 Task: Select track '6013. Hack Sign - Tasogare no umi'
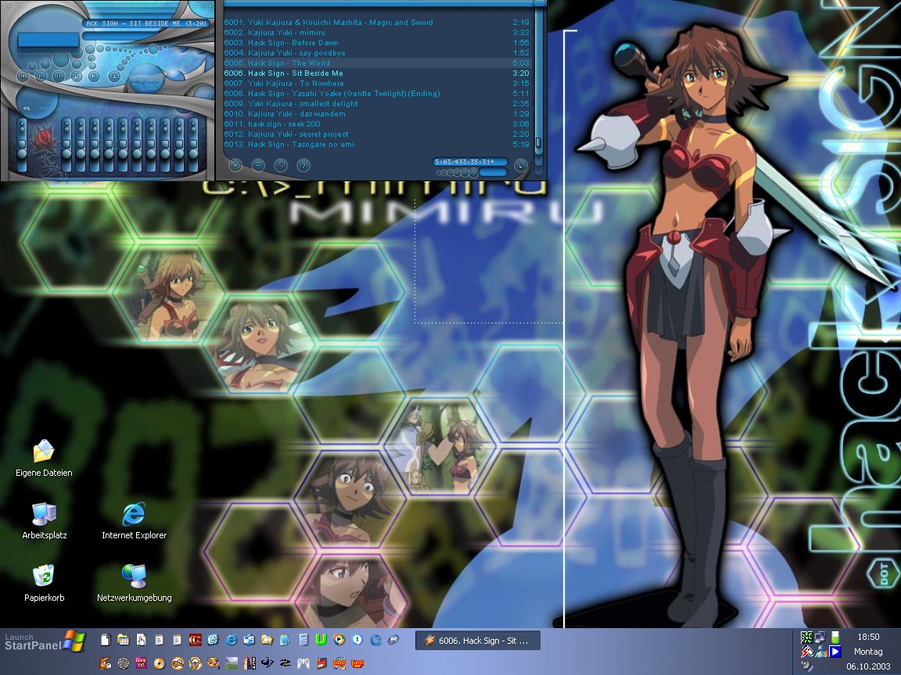tap(300, 145)
